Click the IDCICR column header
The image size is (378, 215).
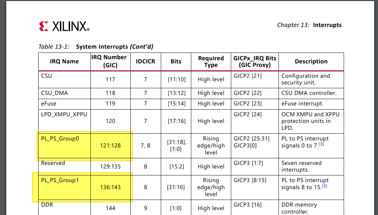click(x=145, y=62)
